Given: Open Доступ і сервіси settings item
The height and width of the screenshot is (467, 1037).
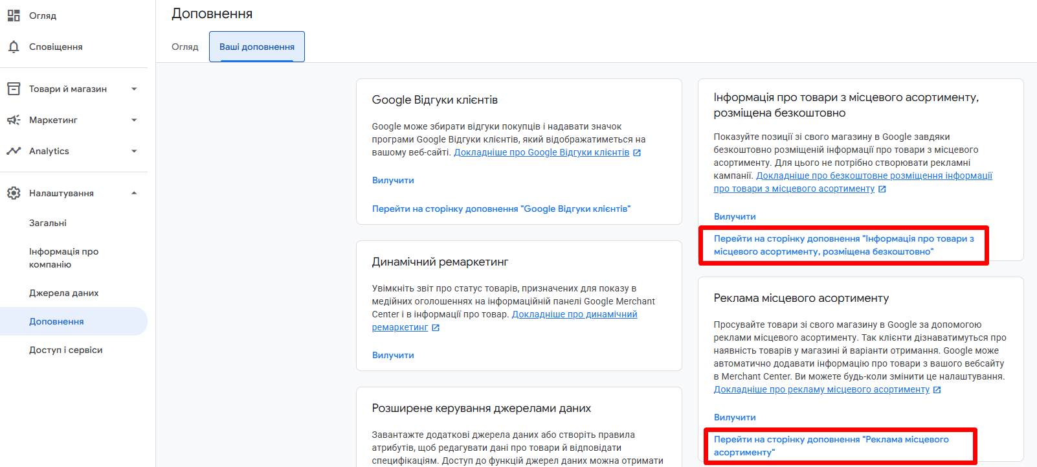Looking at the screenshot, I should point(66,350).
